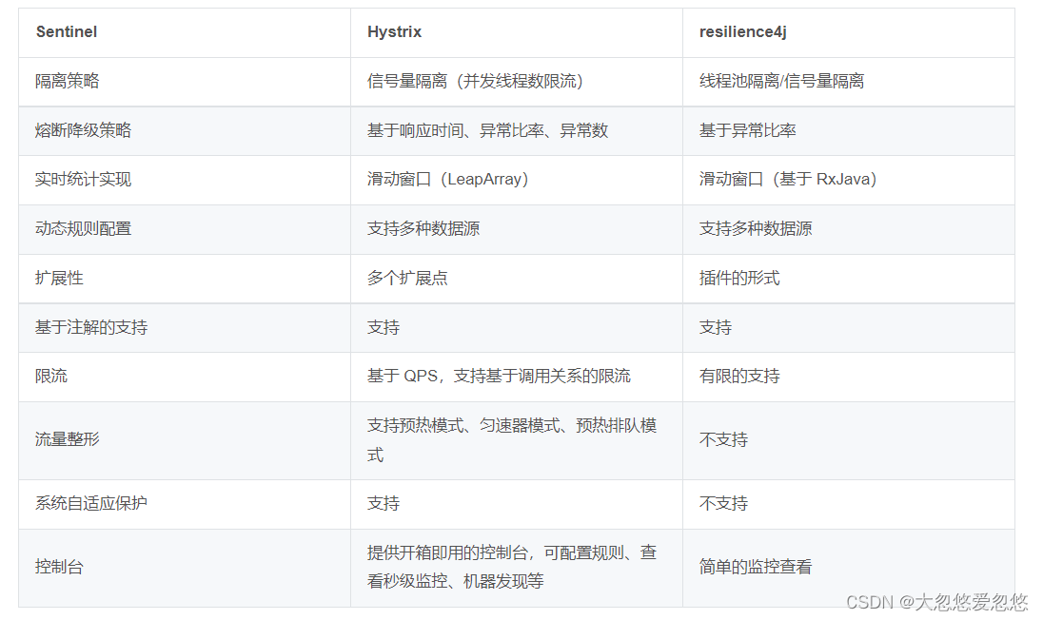Select the '基于注解的支持' row label
Image resolution: width=1043 pixels, height=620 pixels.
[91, 327]
